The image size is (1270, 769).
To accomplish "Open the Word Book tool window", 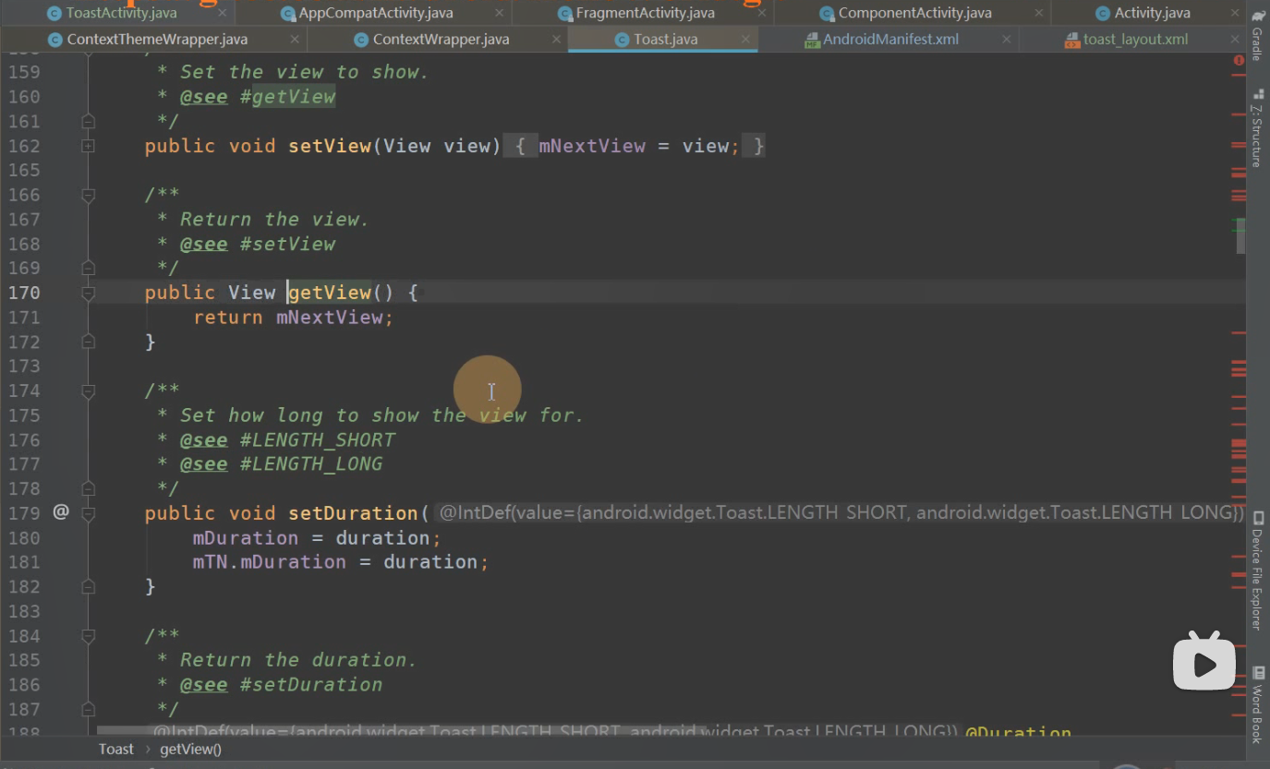I will point(1257,705).
